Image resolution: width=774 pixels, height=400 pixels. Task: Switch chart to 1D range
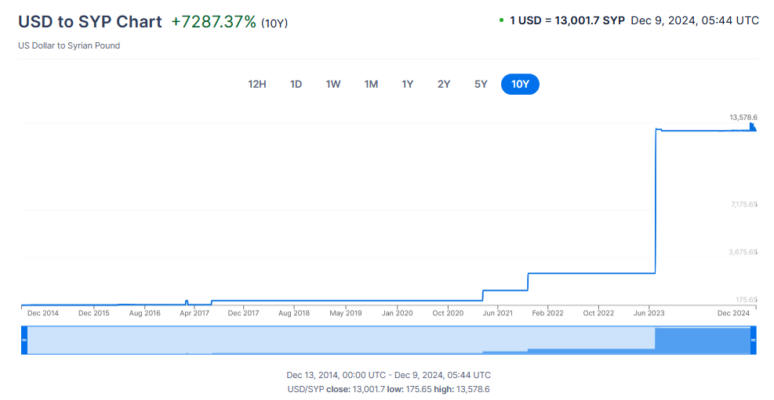pyautogui.click(x=296, y=84)
